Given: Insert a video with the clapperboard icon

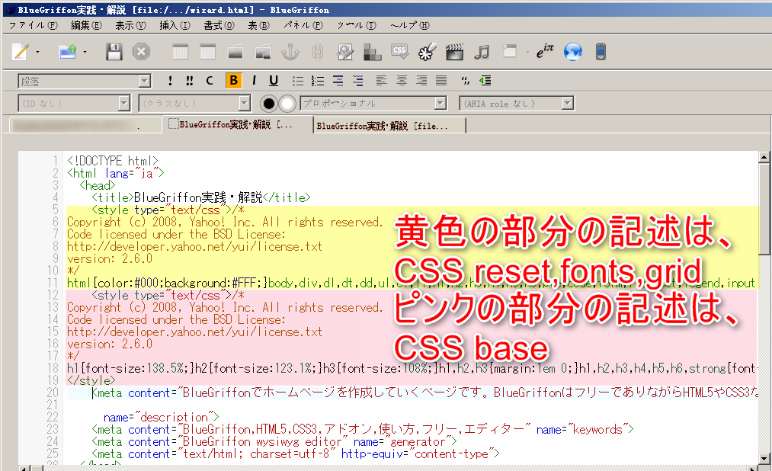Looking at the screenshot, I should [x=454, y=52].
